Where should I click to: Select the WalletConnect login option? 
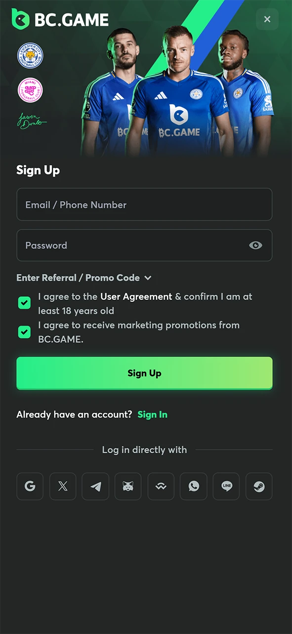pyautogui.click(x=161, y=486)
